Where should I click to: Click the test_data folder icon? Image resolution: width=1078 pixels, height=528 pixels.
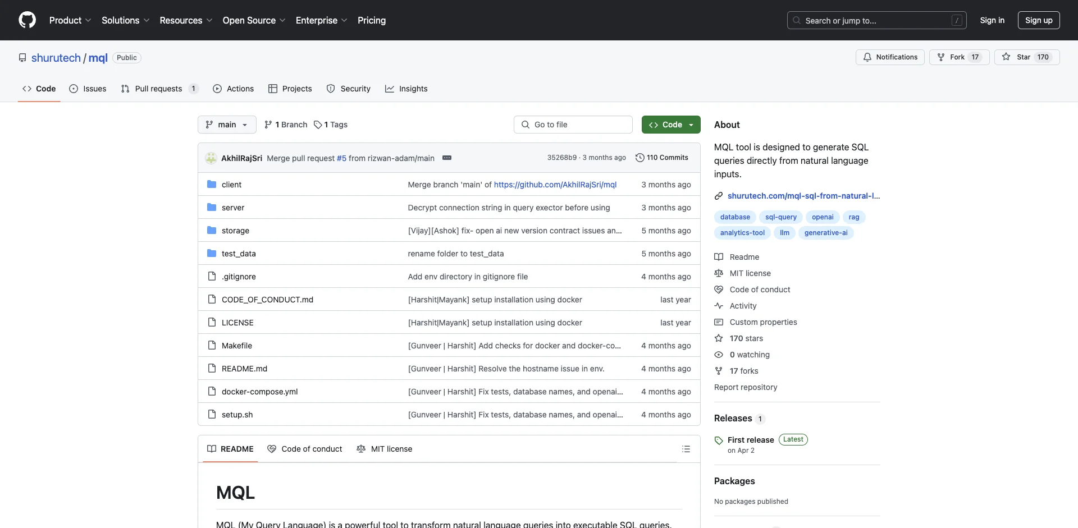coord(212,254)
